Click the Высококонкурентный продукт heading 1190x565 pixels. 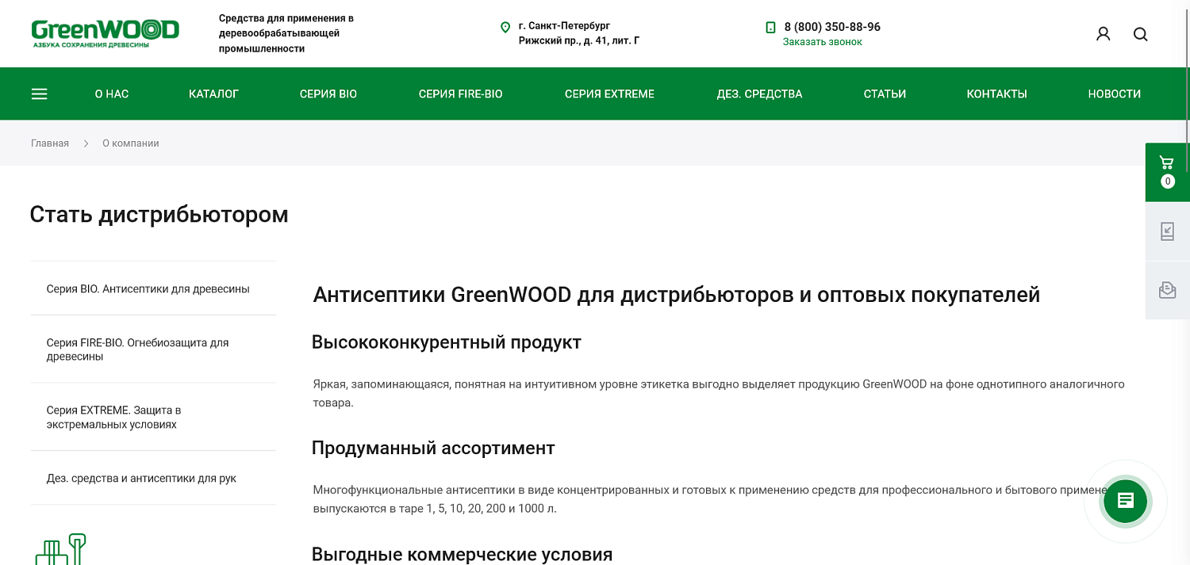[x=447, y=342]
